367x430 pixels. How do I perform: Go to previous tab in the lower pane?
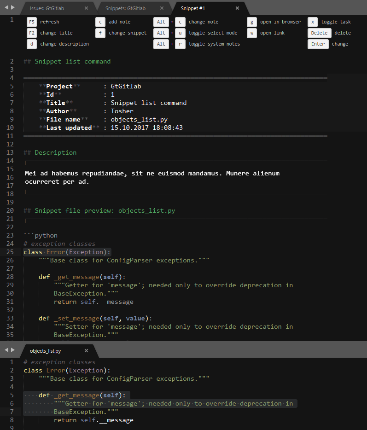(x=6, y=349)
